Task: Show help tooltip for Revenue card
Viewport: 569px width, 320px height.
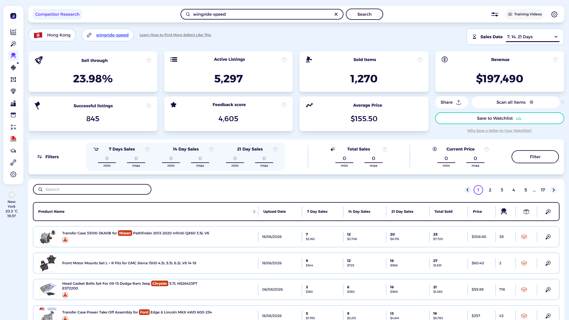Action: pos(555,60)
